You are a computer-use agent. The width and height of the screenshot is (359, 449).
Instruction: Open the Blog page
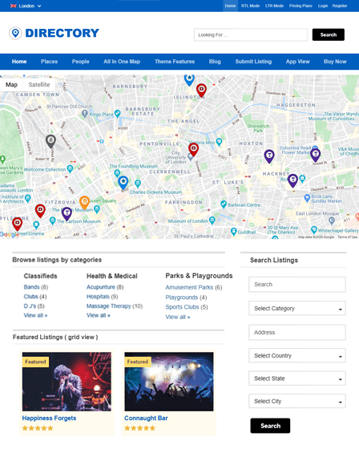point(215,62)
